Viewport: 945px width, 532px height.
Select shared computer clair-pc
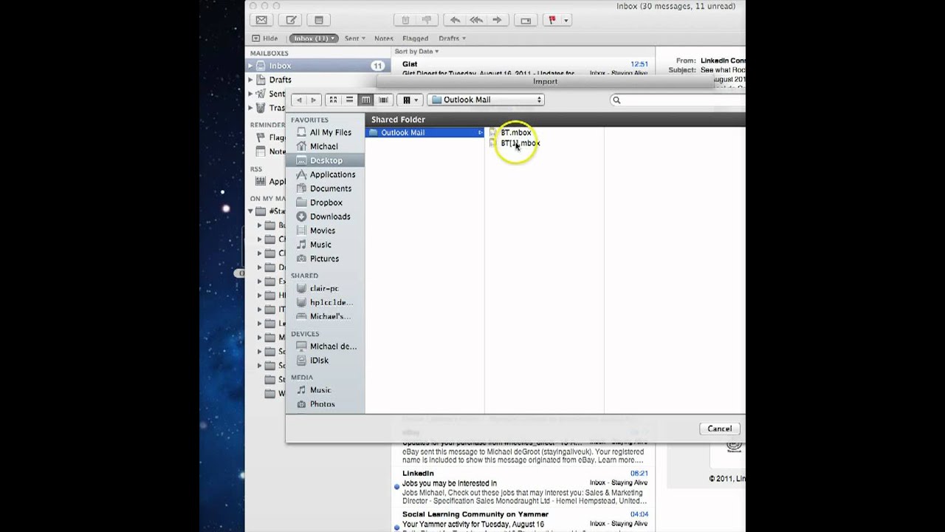pyautogui.click(x=324, y=288)
